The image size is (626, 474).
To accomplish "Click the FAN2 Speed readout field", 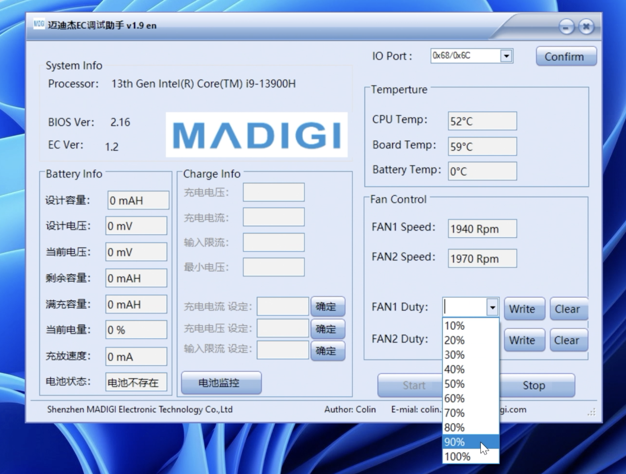I will click(482, 258).
